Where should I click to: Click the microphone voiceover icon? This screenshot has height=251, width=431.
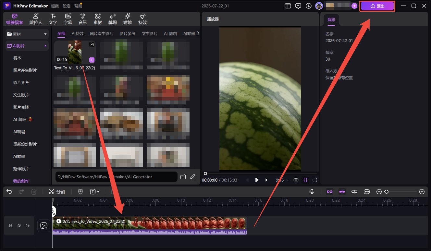click(312, 192)
